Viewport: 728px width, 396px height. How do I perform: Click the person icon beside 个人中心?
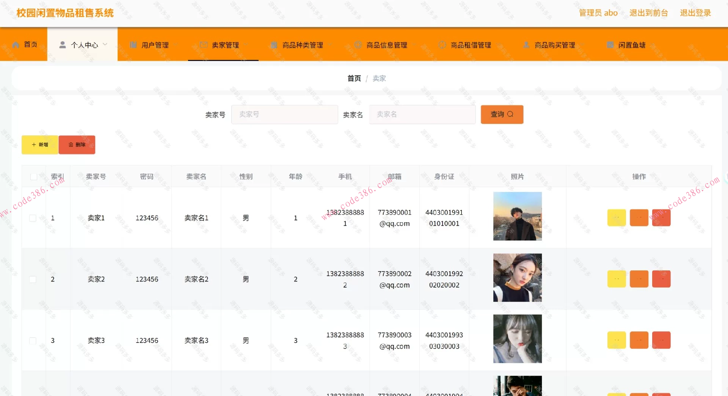(62, 44)
